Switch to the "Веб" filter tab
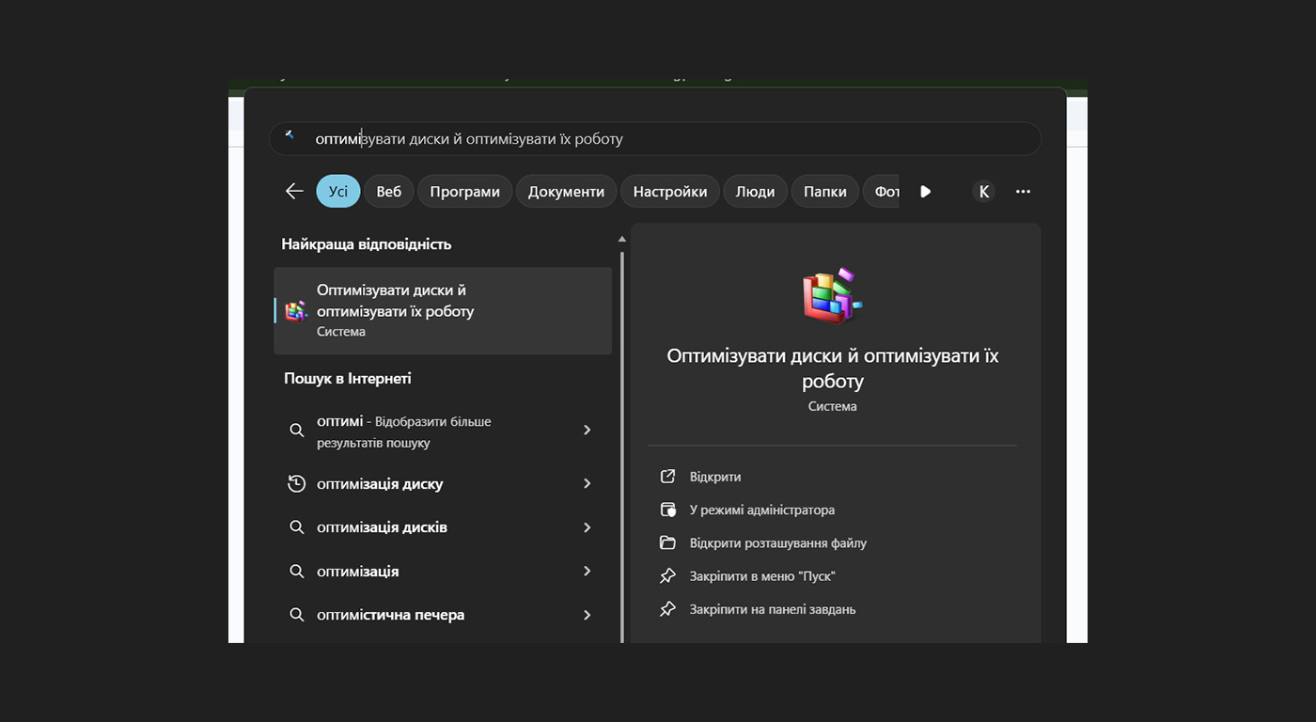 [389, 192]
